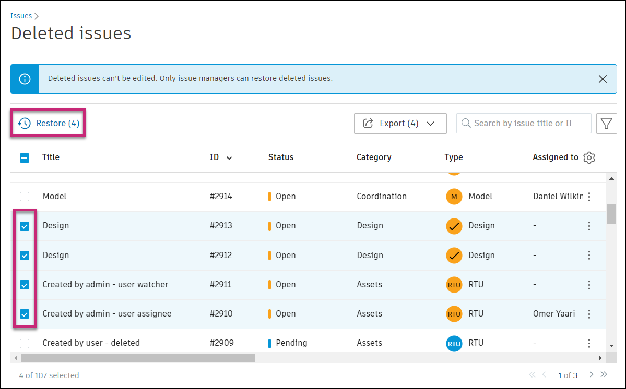The height and width of the screenshot is (389, 626).
Task: Click the Status column header
Action: coord(281,157)
